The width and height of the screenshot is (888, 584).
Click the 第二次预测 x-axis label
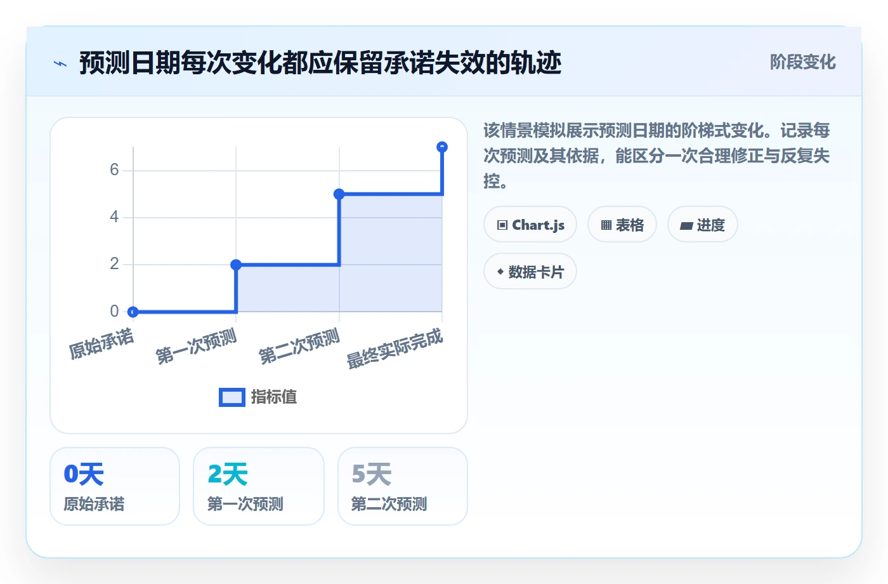pyautogui.click(x=299, y=347)
